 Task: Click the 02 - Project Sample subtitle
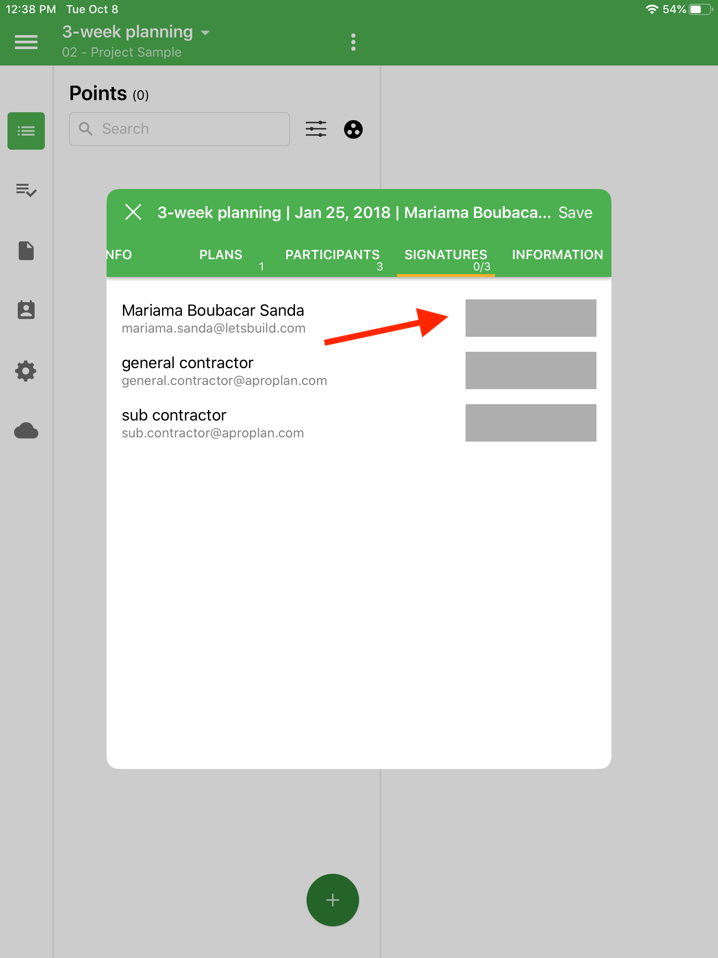[x=122, y=52]
